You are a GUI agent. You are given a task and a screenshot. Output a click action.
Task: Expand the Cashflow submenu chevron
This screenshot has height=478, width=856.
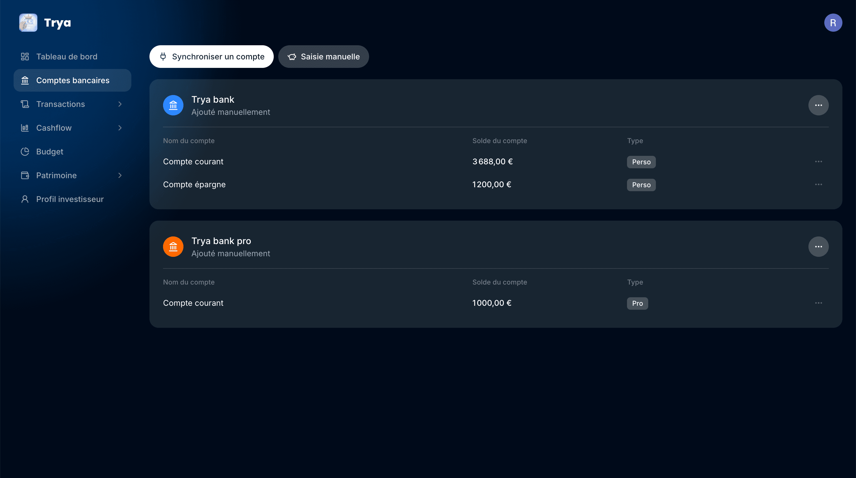(120, 128)
